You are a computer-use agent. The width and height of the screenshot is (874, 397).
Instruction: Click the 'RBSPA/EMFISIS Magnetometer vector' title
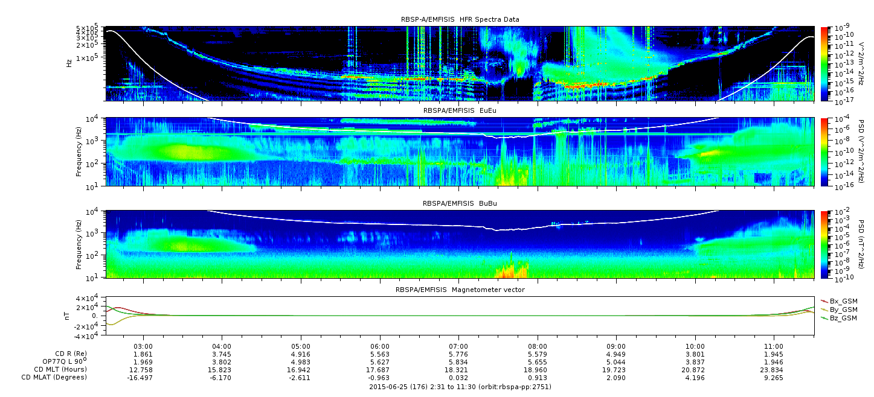(460, 290)
